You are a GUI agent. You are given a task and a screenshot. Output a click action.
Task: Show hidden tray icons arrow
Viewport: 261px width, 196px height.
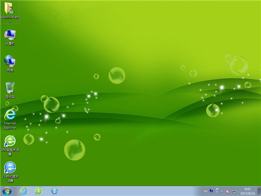222,191
